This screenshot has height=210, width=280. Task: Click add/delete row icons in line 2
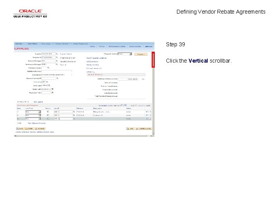[148, 115]
